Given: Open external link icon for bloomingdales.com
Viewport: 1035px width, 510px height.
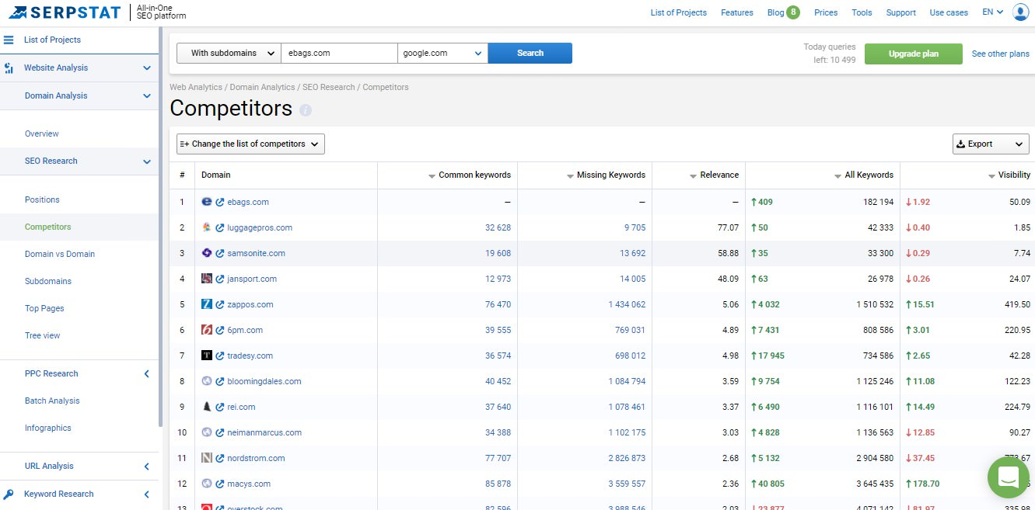Looking at the screenshot, I should click(220, 382).
